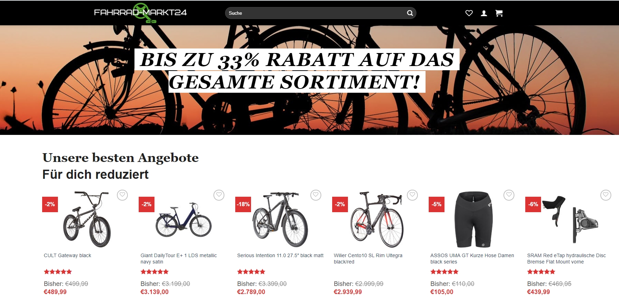Click the 33% Rabatt banner headline

pos(297,71)
